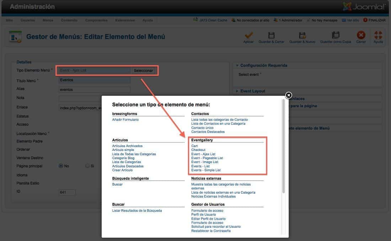This screenshot has width=391, height=241.
Task: Choose Artículo simple link
Action: [x=123, y=150]
